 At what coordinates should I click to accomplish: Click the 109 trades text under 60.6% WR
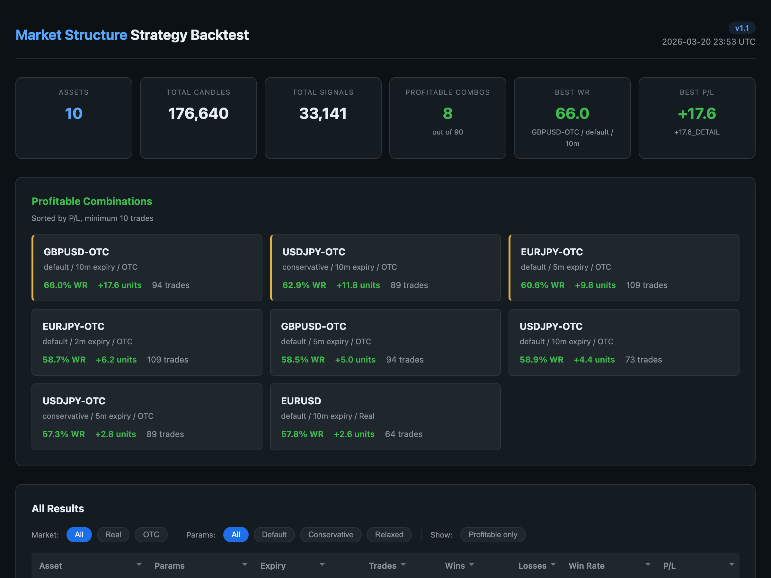coord(647,285)
